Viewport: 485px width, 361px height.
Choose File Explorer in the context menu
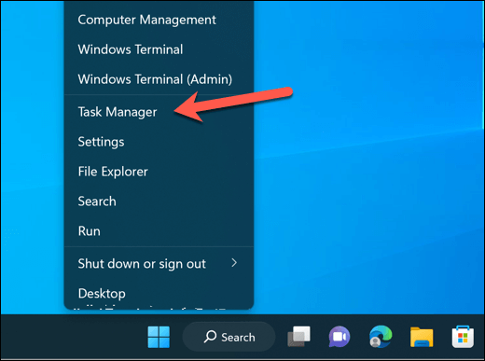[159, 172]
